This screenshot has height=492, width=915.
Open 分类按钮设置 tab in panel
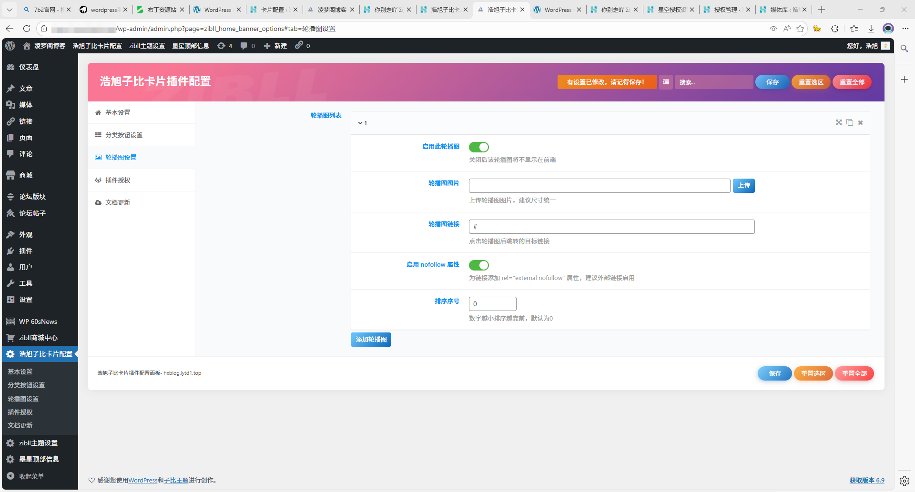(124, 135)
